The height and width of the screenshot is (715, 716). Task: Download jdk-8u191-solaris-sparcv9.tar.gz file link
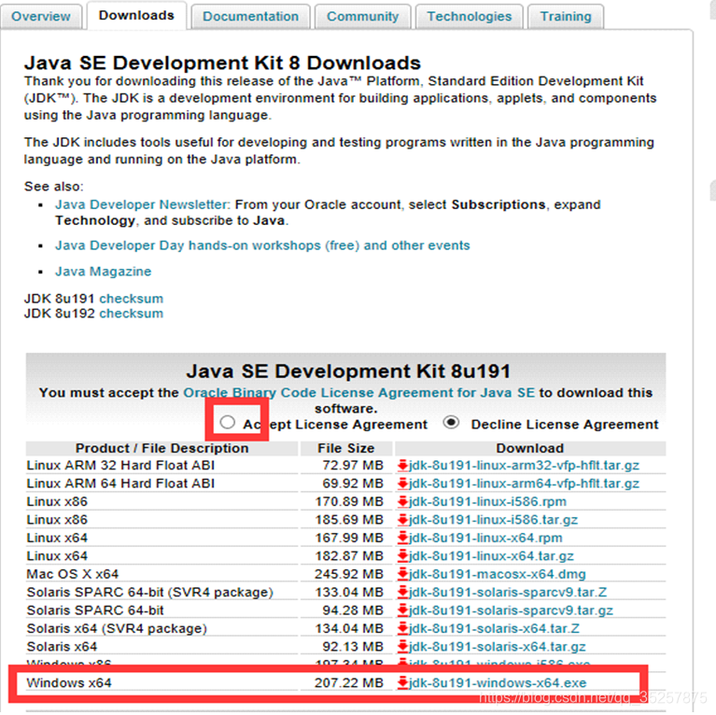click(511, 610)
